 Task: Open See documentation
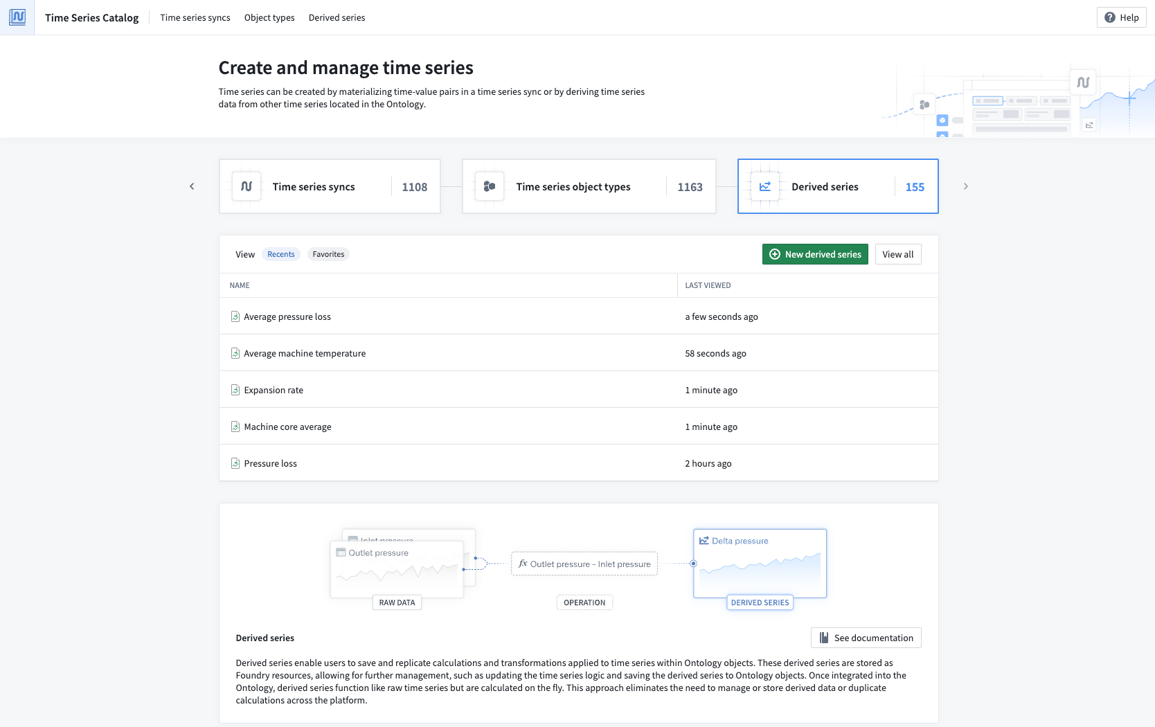click(x=866, y=638)
